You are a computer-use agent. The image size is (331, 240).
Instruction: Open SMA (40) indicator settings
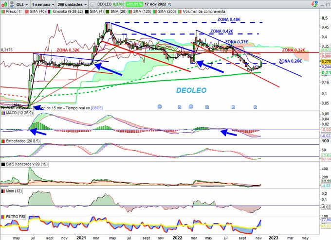pyautogui.click(x=37, y=11)
